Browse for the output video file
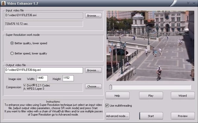 click(x=93, y=70)
